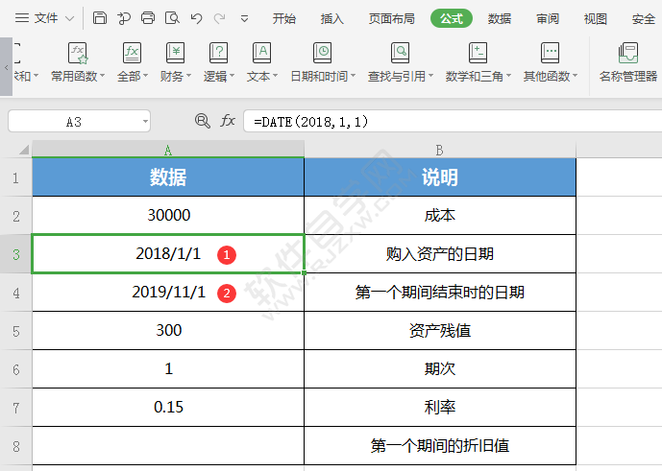Click the cell 成本

coord(440,216)
